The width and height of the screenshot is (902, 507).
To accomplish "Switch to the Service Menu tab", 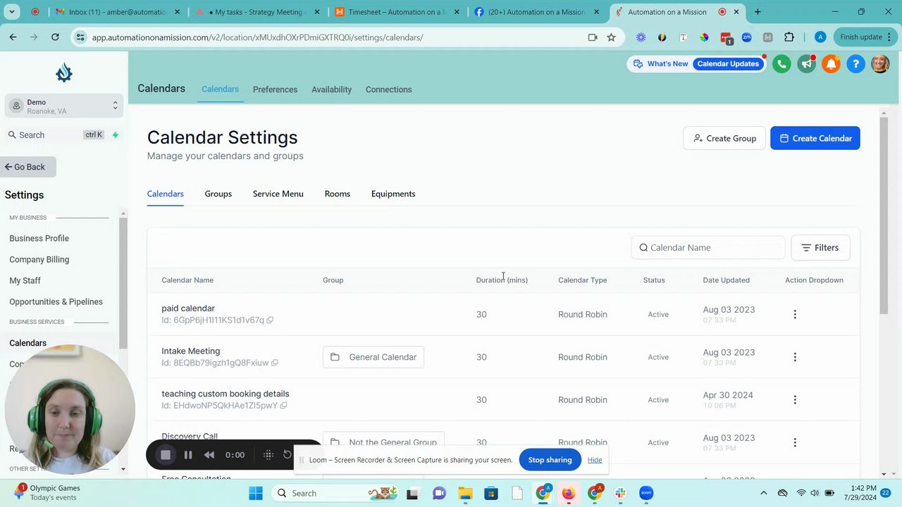I will (x=278, y=194).
